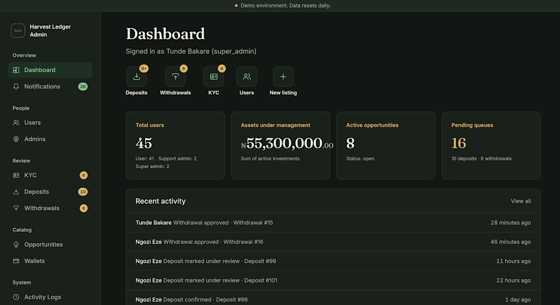Open the Withdrawals quick-action upload icon
560x305 pixels.
175,77
